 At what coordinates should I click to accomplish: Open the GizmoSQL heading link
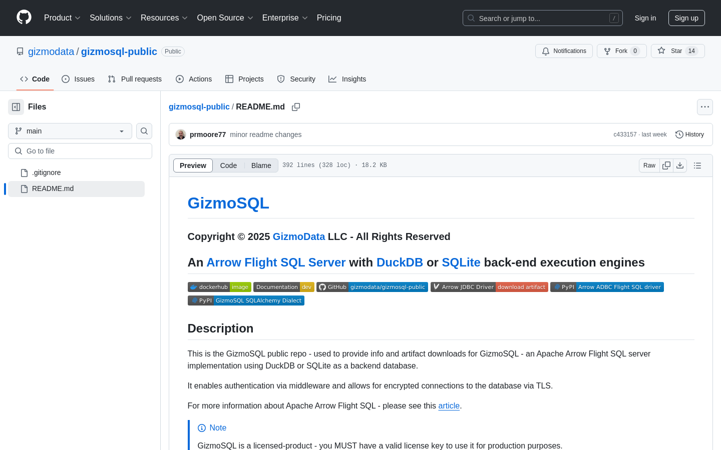[x=228, y=203]
